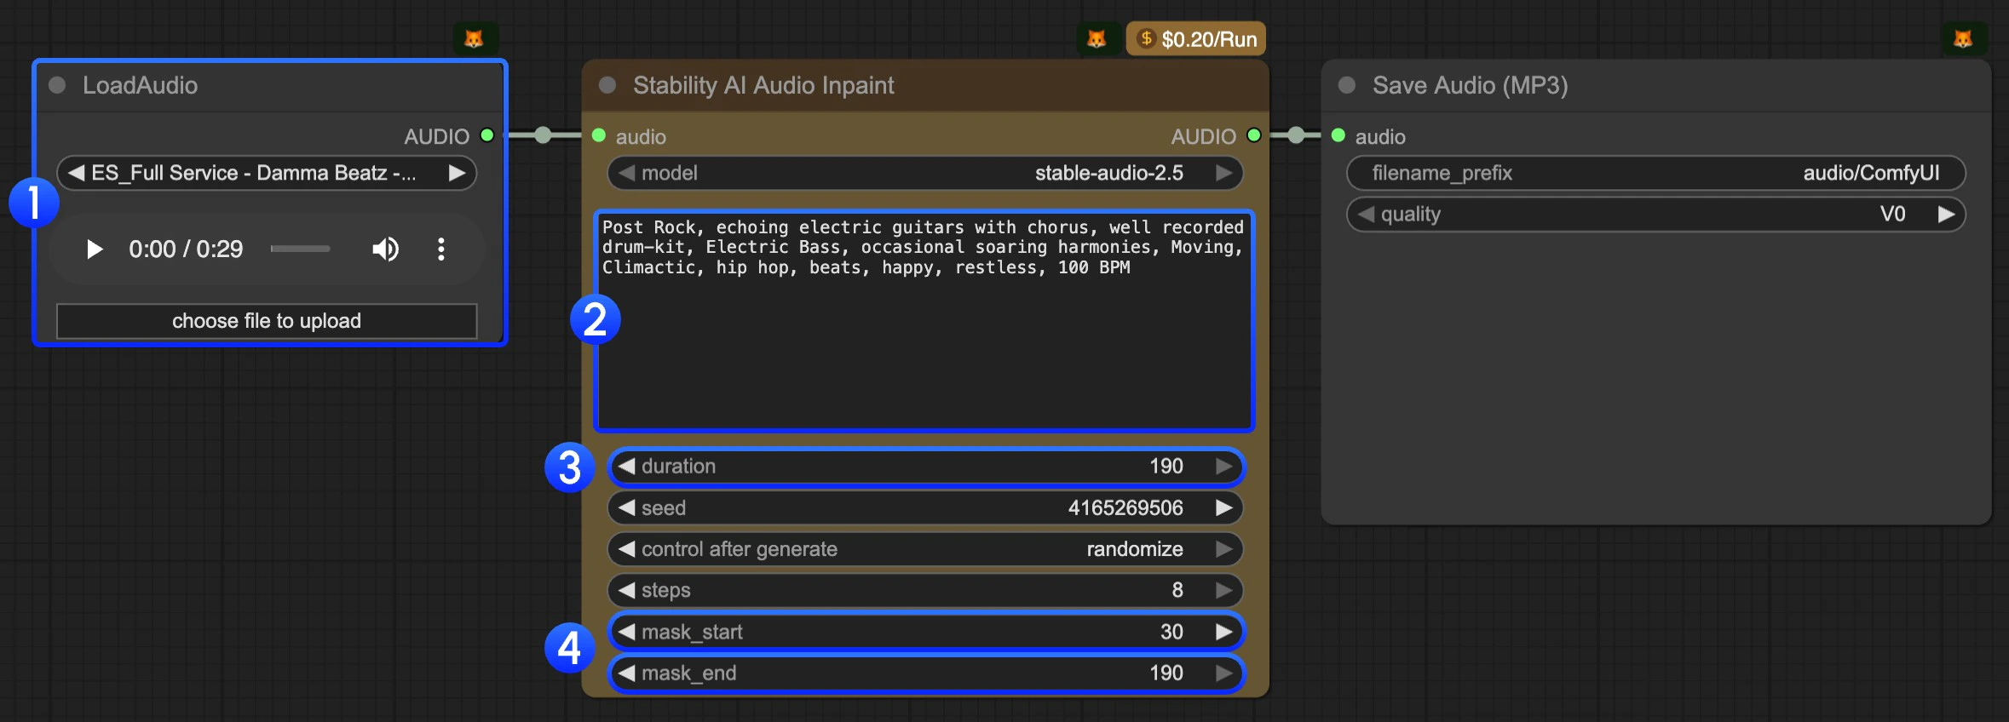Screen dimensions: 2009x722
Task: Play the loaded audio clip
Action: pos(95,249)
